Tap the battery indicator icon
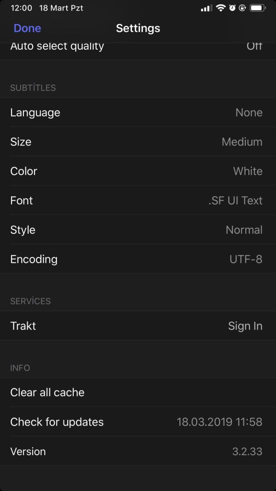Image resolution: width=276 pixels, height=491 pixels. 258,8
